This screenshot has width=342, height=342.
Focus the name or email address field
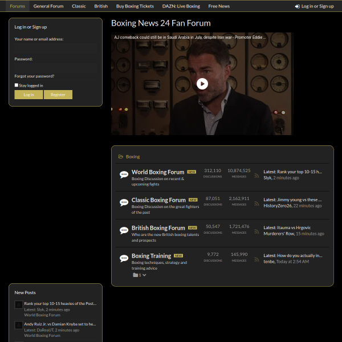coord(56,48)
